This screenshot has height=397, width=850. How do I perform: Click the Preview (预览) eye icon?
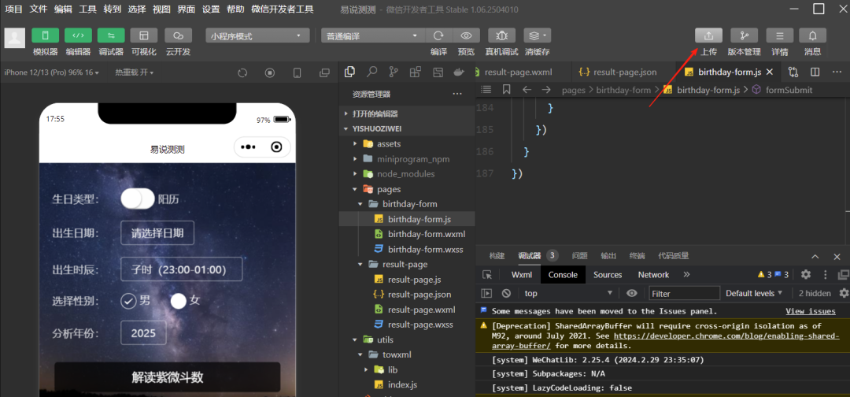pos(466,35)
